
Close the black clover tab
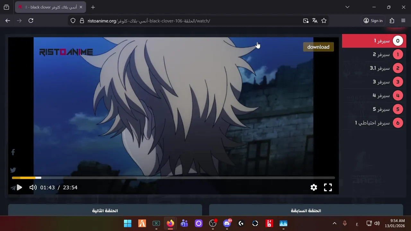point(81,7)
